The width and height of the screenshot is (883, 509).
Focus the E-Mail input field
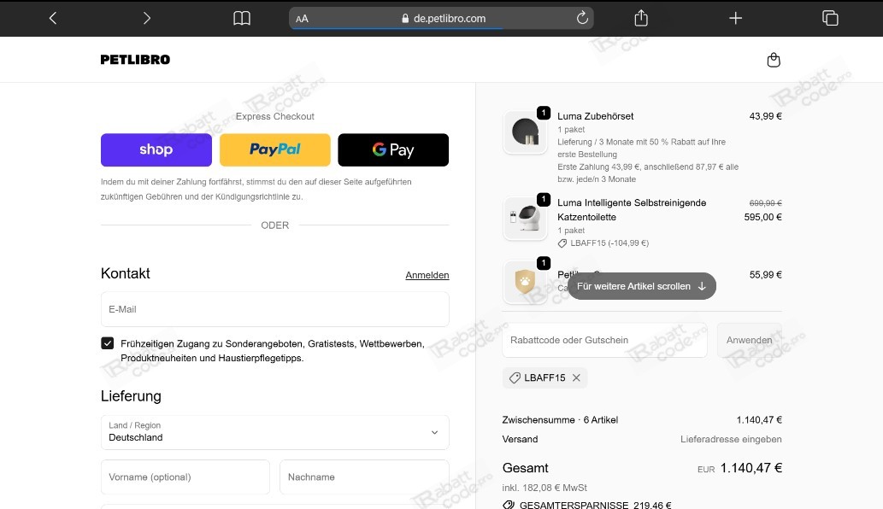(x=274, y=309)
